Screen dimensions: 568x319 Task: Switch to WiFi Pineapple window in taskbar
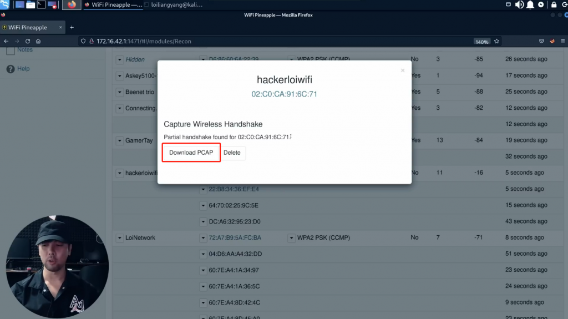(113, 4)
